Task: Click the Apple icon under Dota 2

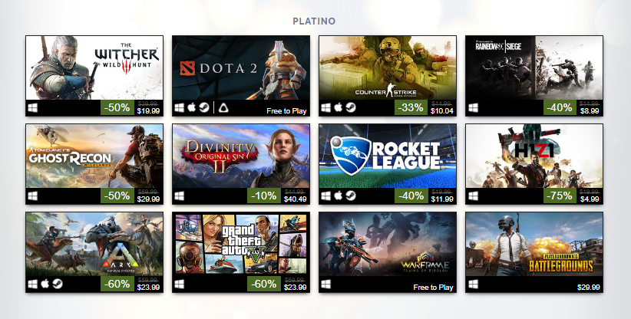Action: pyautogui.click(x=192, y=107)
